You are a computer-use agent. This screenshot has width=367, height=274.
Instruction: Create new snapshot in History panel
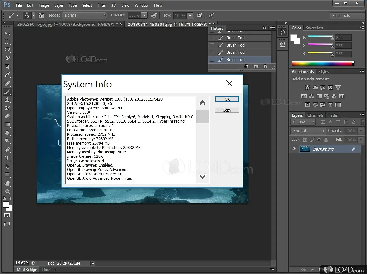pos(256,67)
